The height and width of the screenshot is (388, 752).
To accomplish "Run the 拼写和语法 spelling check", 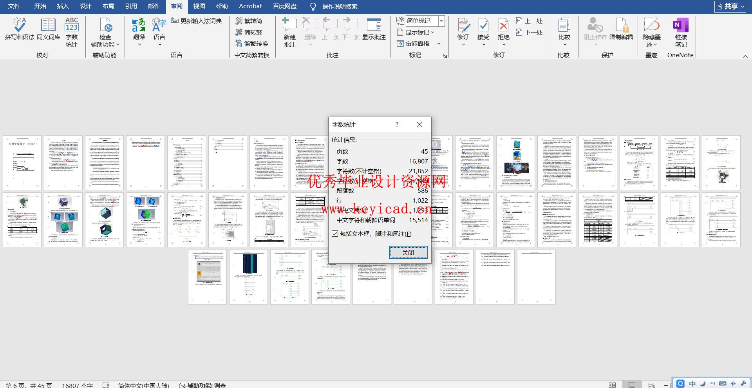I will pyautogui.click(x=19, y=29).
